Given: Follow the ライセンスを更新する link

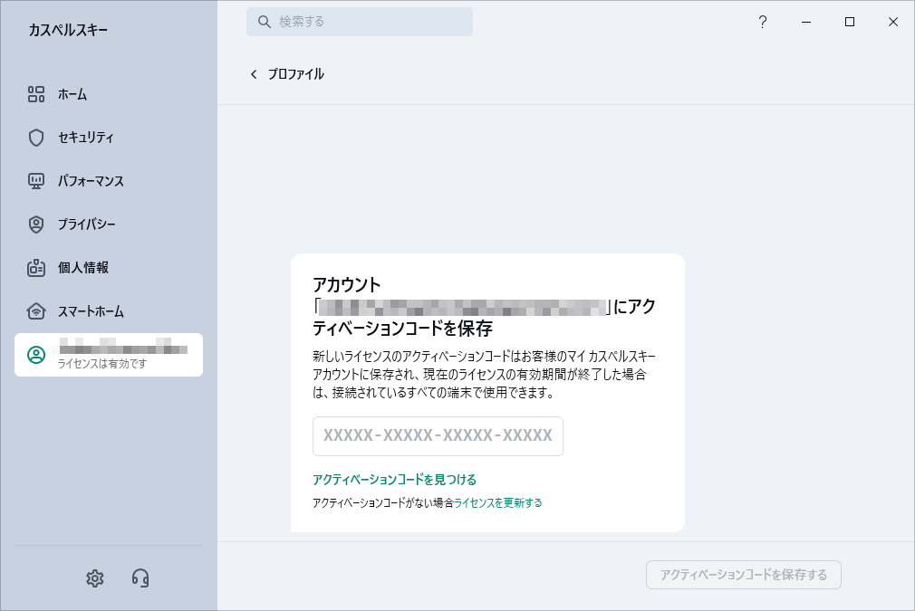Looking at the screenshot, I should tap(497, 502).
